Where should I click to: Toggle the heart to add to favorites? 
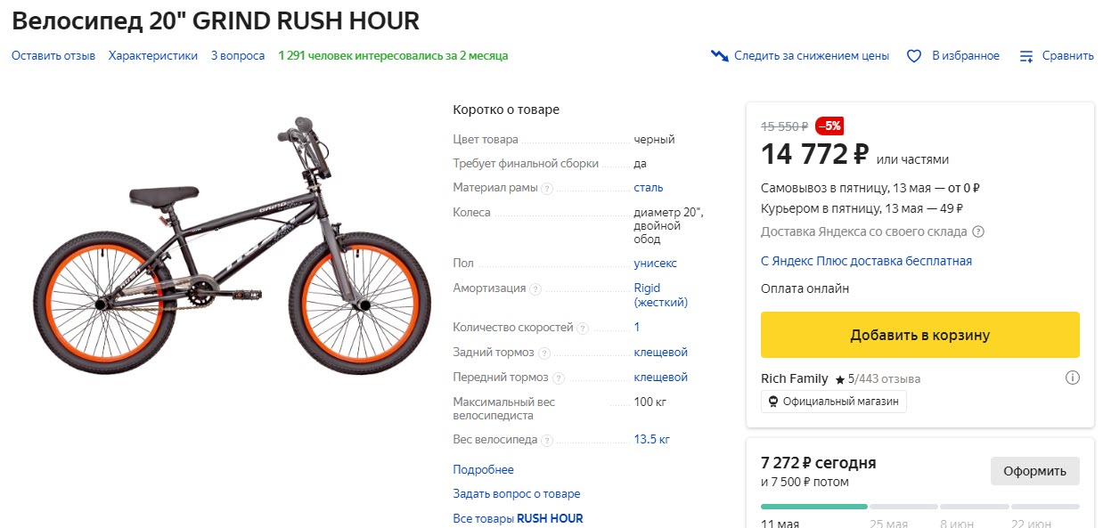[913, 55]
